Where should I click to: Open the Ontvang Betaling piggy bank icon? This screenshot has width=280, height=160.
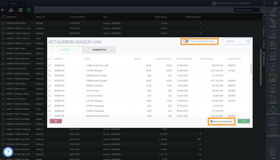[x=272, y=110]
